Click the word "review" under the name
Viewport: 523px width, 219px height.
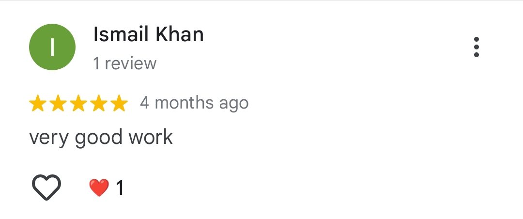131,63
